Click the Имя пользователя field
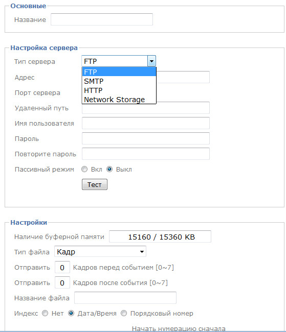This screenshot has height=332, width=286. tap(146, 123)
